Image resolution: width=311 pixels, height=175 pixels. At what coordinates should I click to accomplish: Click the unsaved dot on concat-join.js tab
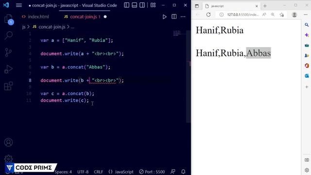105,17
